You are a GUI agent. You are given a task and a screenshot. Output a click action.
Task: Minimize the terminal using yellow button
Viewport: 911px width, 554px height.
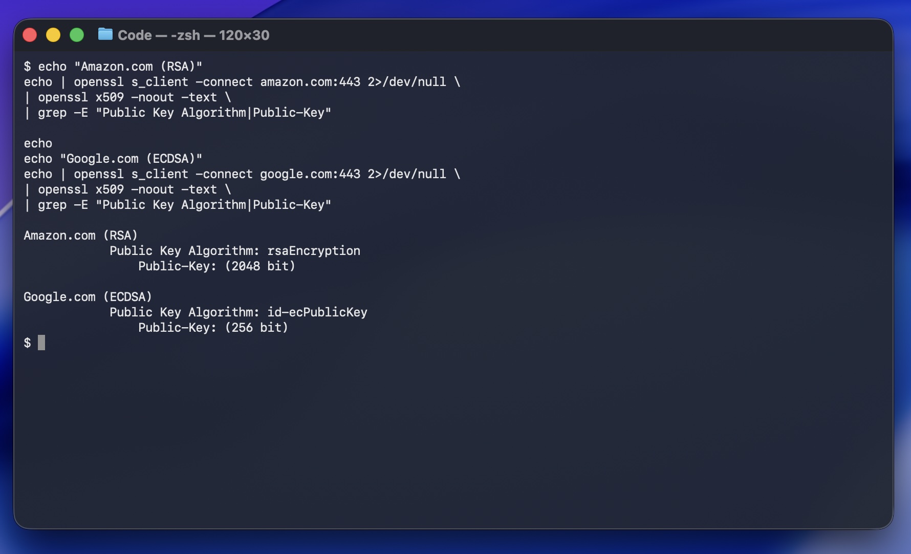pyautogui.click(x=53, y=35)
